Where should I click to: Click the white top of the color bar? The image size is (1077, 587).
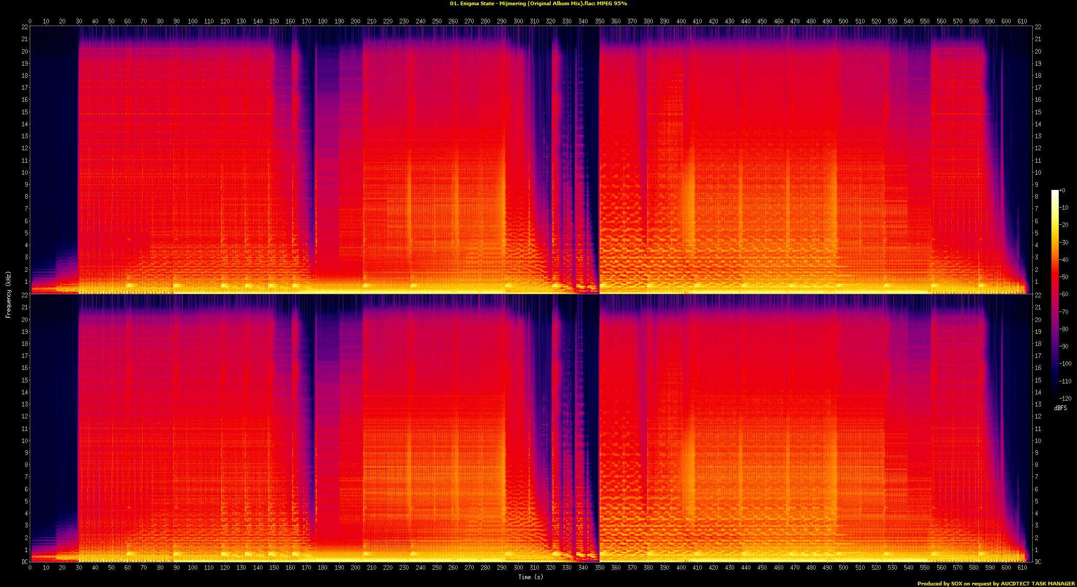click(1055, 192)
